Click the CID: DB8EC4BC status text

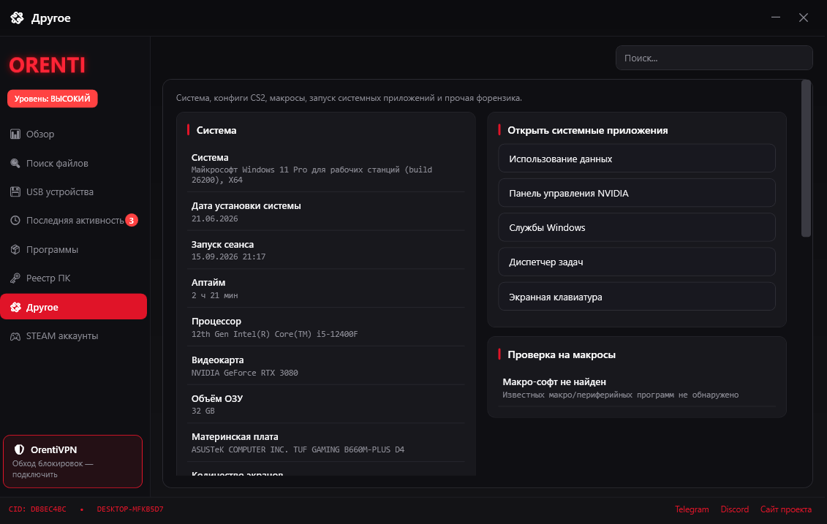pyautogui.click(x=37, y=509)
